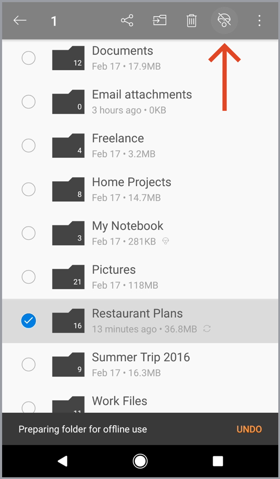
Task: Tap the selection count showing 1
Action: pos(54,20)
